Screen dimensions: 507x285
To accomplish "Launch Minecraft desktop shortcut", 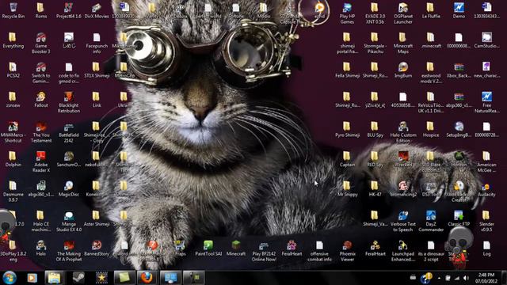I will (x=236, y=248).
